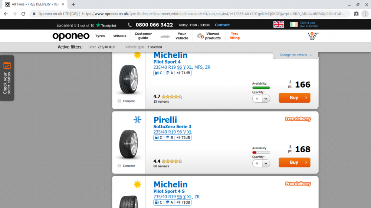Open the Chrome three-dot menu
The width and height of the screenshot is (371, 208).
tap(365, 14)
